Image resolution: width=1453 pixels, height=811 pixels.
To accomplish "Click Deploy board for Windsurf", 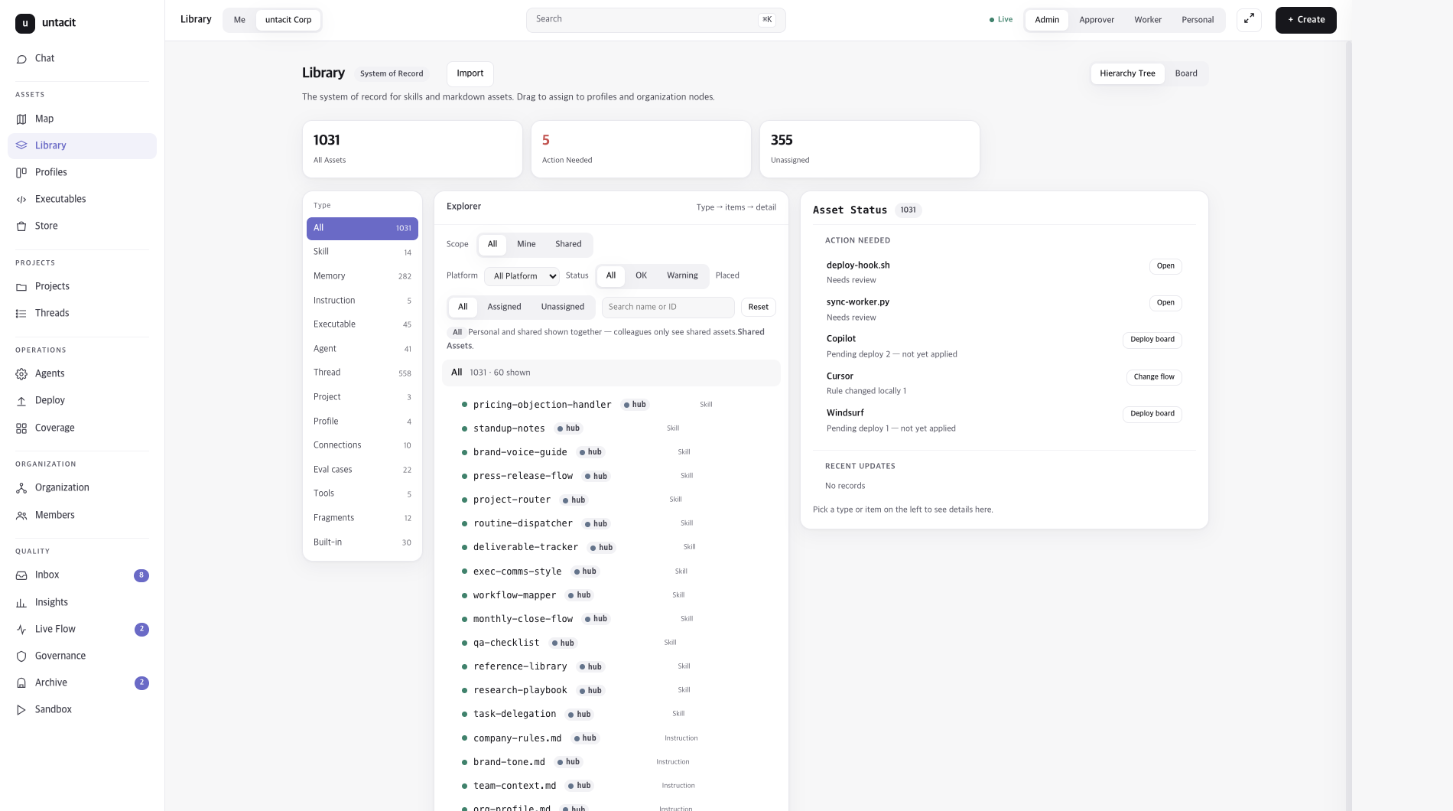I will coord(1152,414).
